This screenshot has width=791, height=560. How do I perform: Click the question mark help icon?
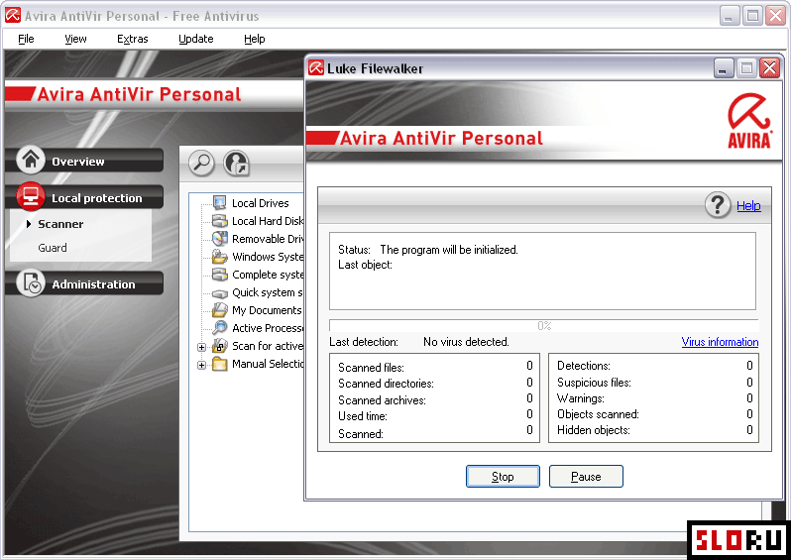coord(718,205)
